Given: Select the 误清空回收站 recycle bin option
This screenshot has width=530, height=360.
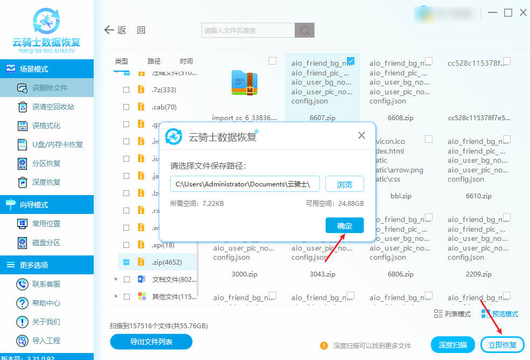Looking at the screenshot, I should [x=47, y=107].
